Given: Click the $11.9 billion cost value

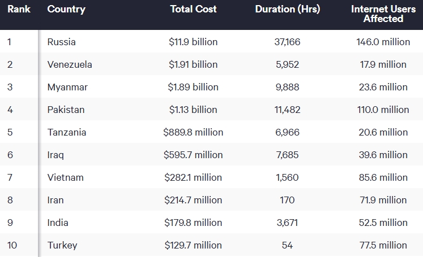Looking at the screenshot, I should 193,42.
